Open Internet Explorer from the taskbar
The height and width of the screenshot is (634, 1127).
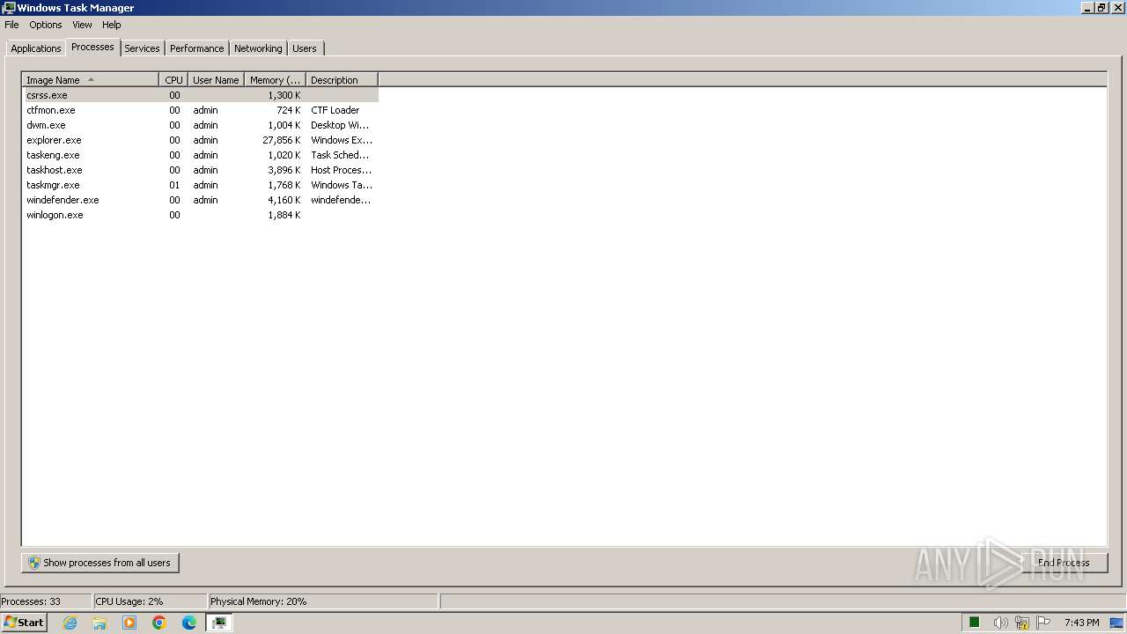tap(70, 623)
